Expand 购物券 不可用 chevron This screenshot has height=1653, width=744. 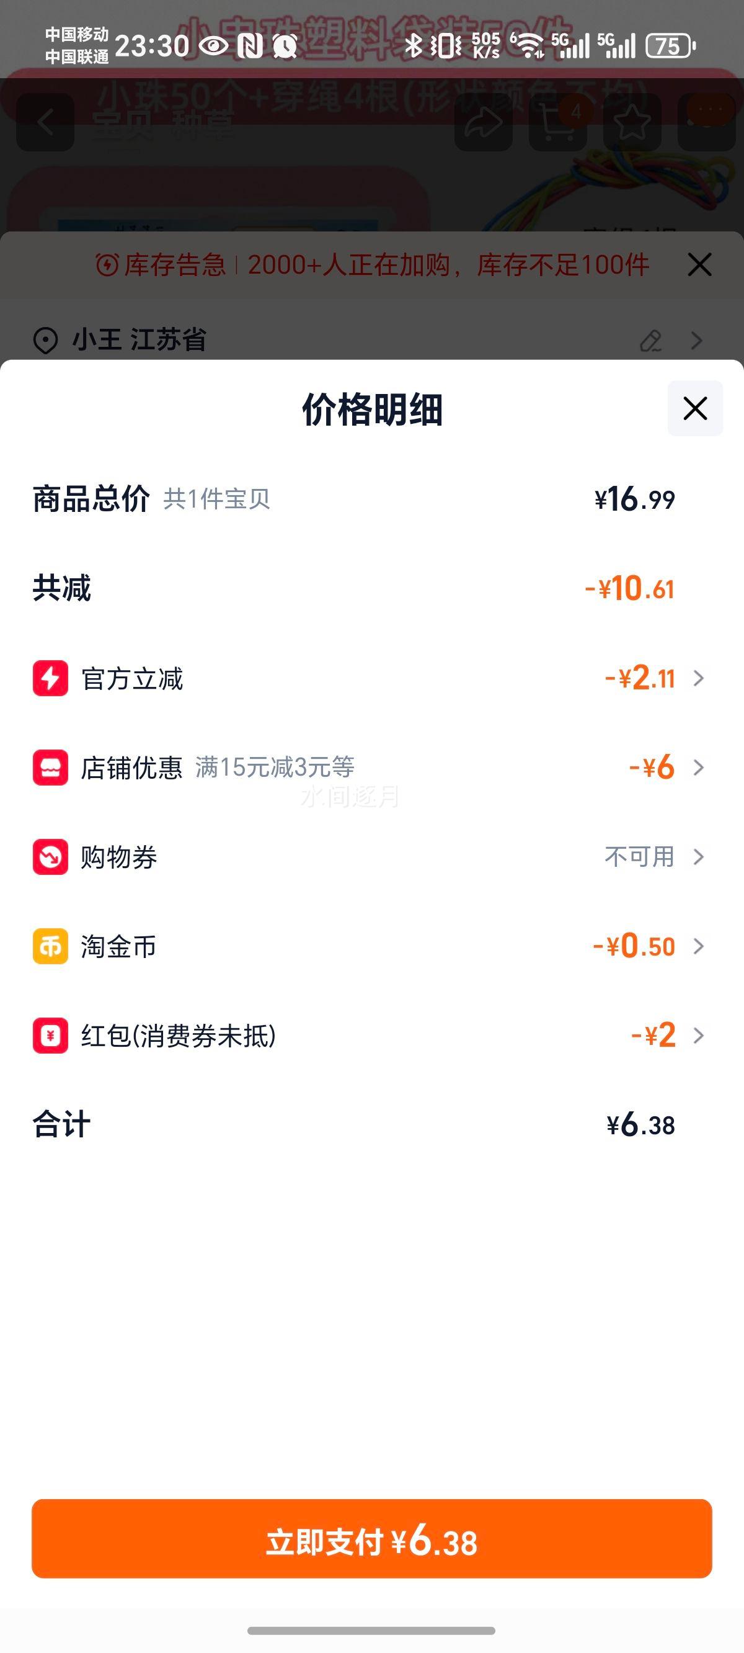[699, 857]
